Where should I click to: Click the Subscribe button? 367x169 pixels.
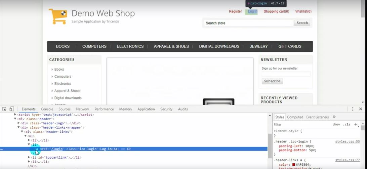(272, 81)
